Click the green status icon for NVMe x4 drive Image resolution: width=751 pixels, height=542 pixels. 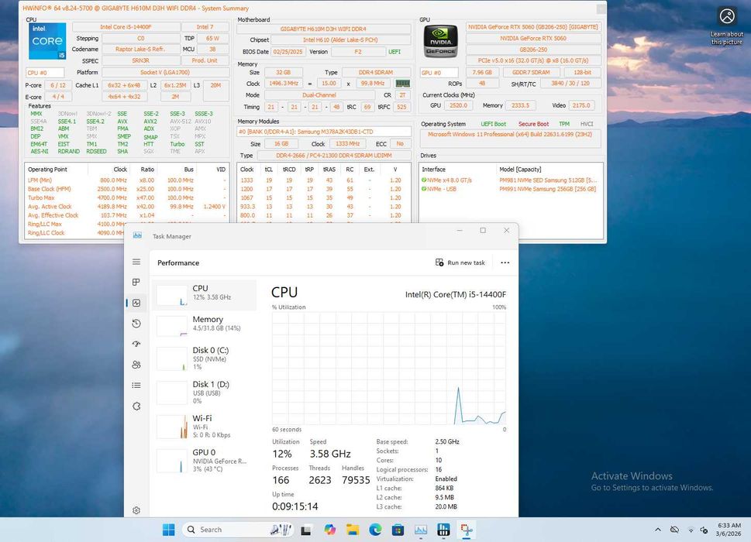[424, 180]
